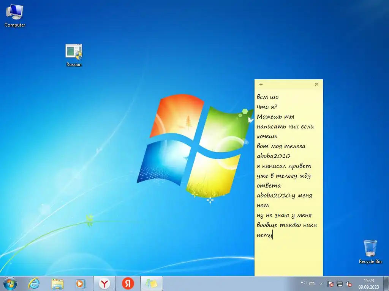Click the muted volume tray icon
The height and width of the screenshot is (291, 389).
349,284
